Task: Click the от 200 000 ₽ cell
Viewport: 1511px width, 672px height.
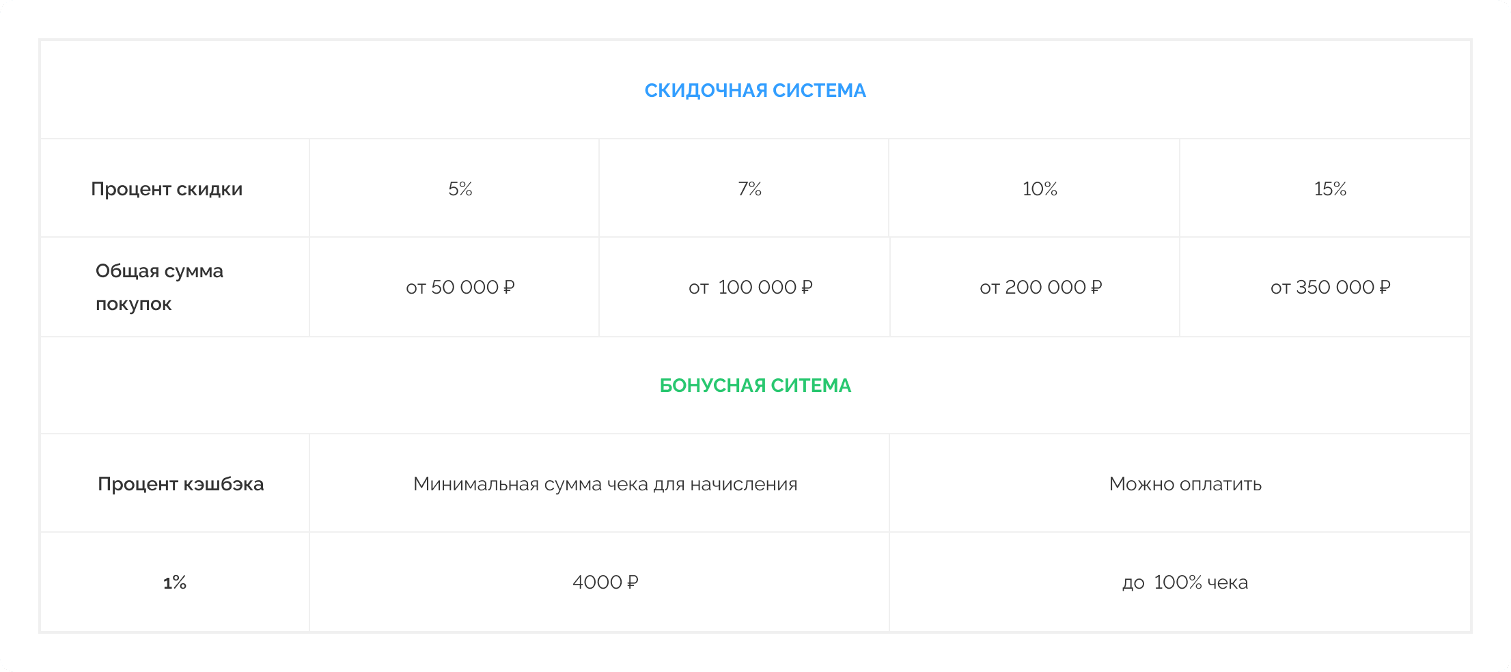Action: (1040, 288)
